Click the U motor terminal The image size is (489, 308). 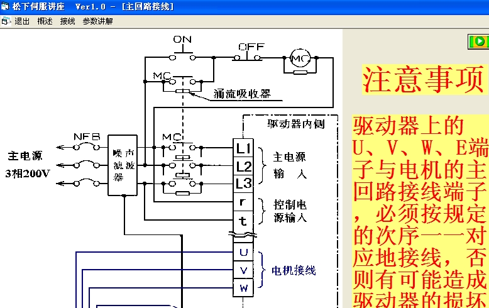pos(243,253)
